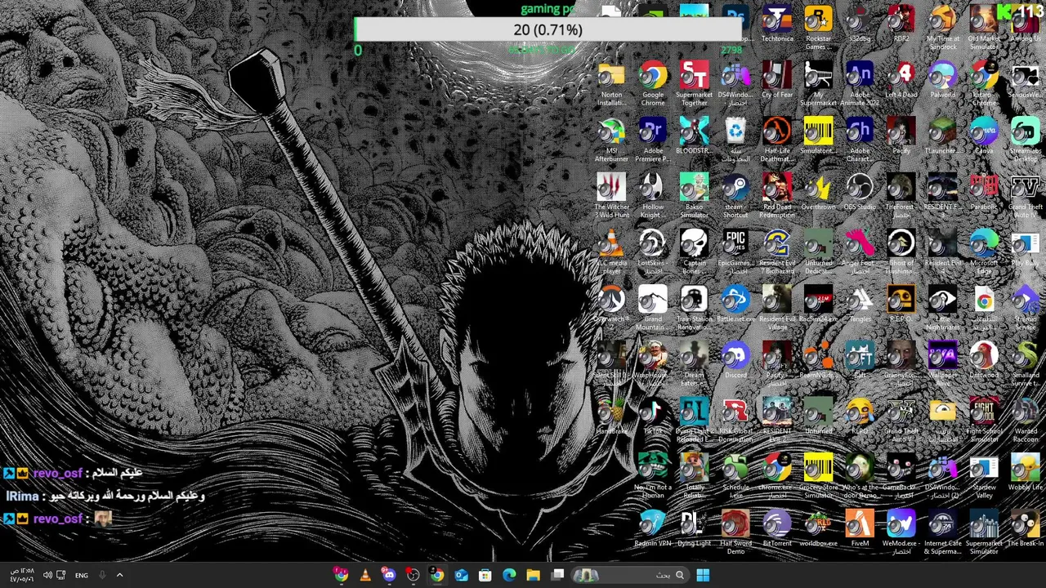This screenshot has height=588, width=1046.
Task: Launch Adobe Character Animator icon
Action: 860,140
